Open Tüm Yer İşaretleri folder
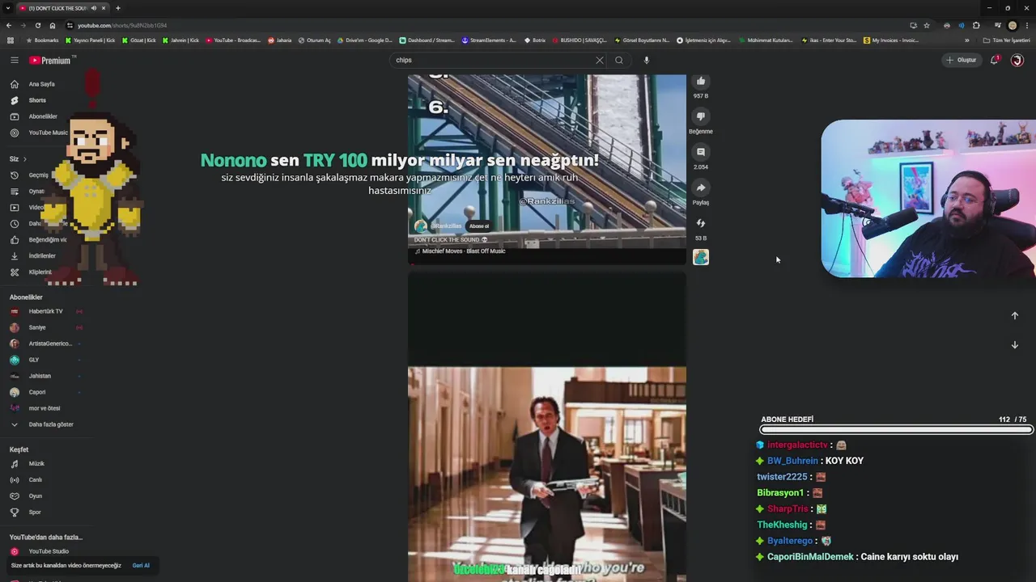Image resolution: width=1036 pixels, height=582 pixels. [1006, 40]
